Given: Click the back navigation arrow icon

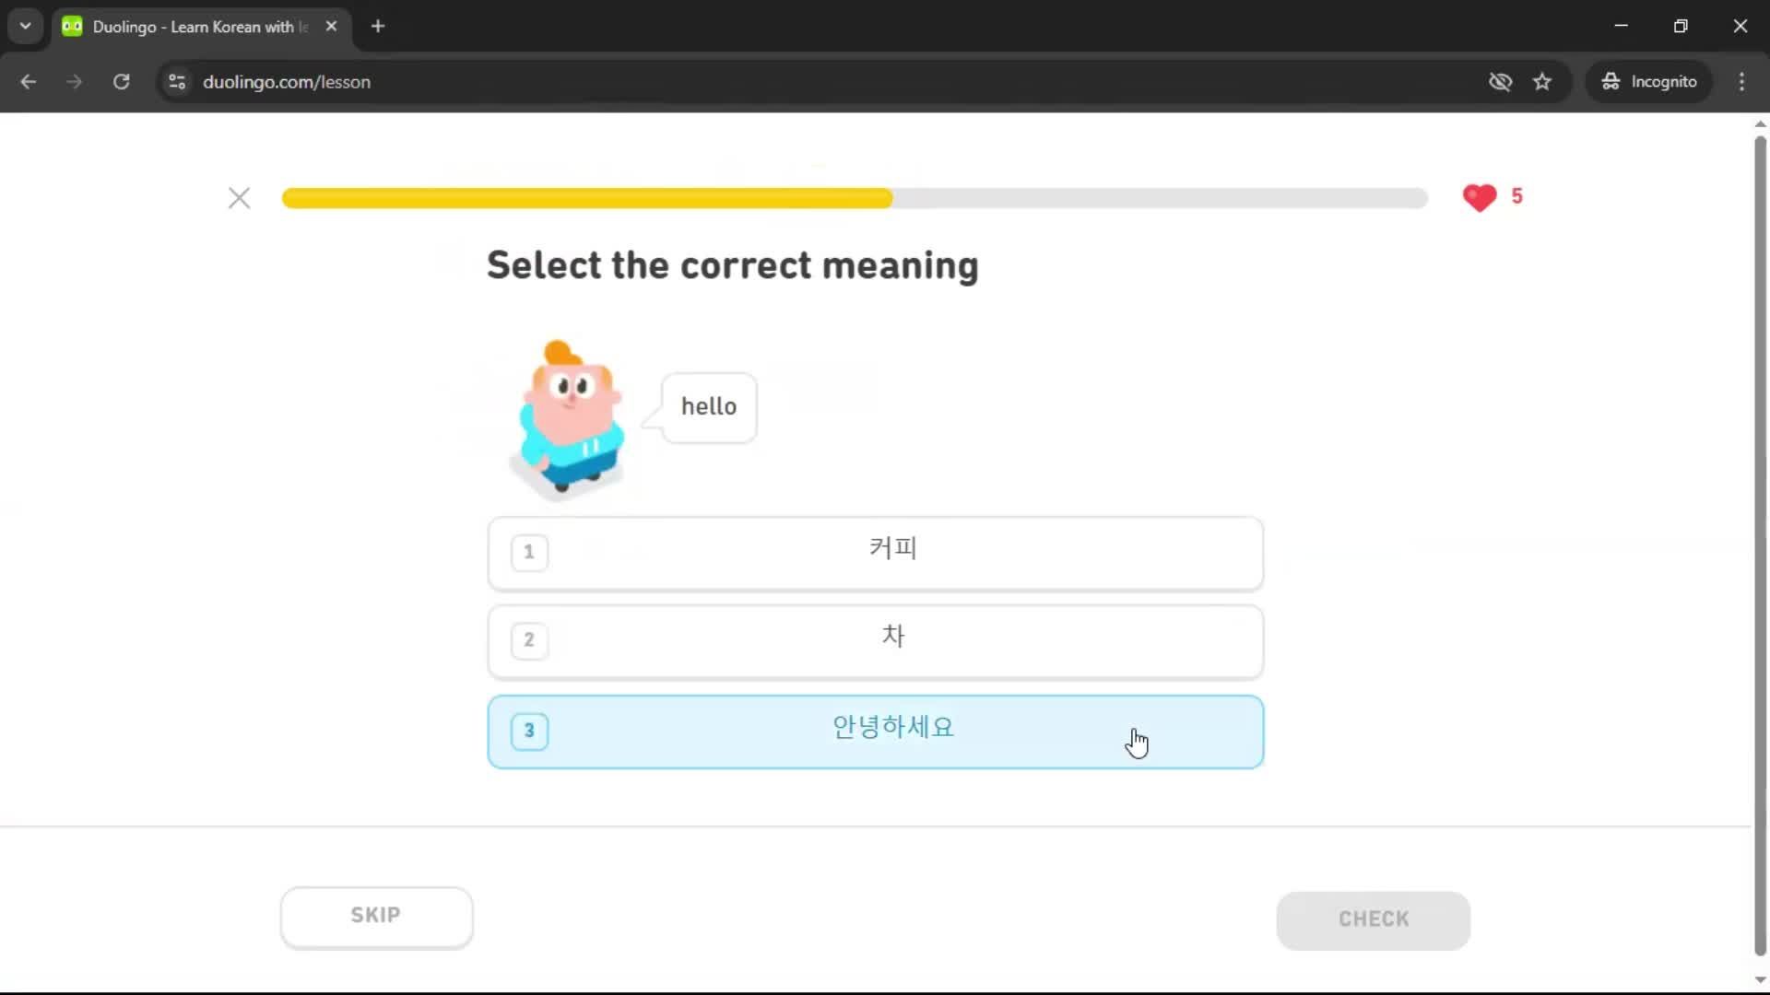Looking at the screenshot, I should 29,81.
